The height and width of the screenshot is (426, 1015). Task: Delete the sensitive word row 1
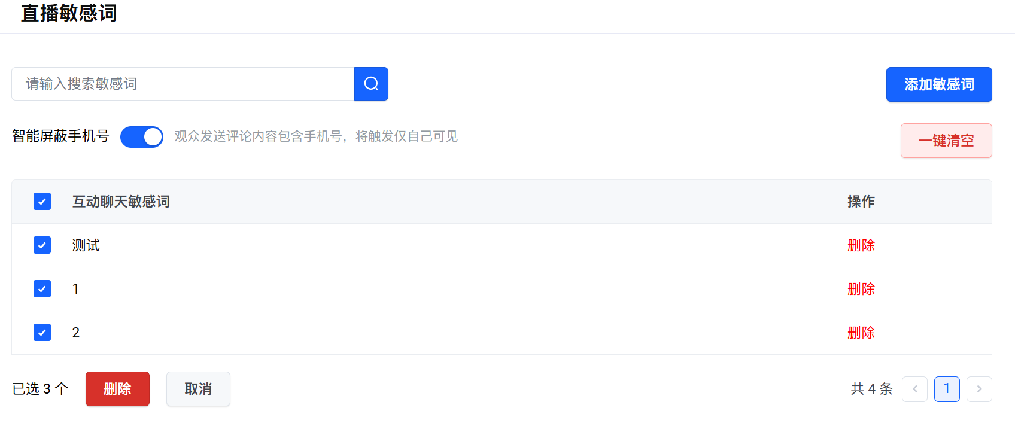click(861, 289)
